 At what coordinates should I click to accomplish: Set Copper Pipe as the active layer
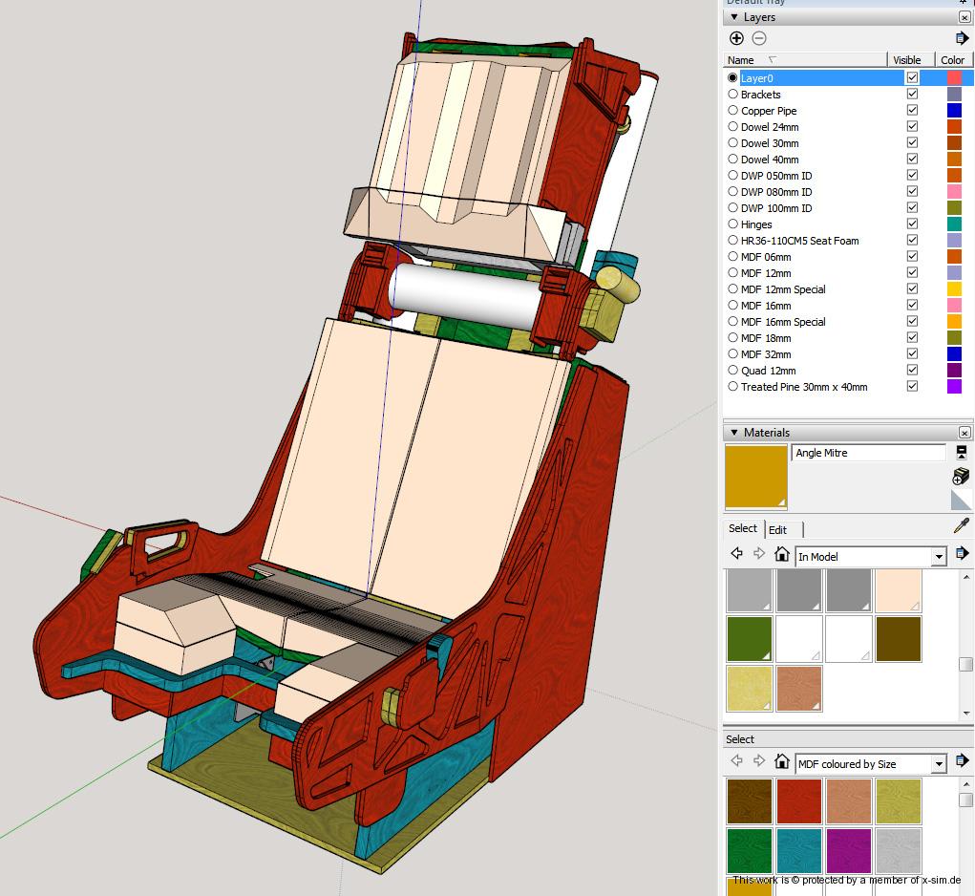click(x=732, y=111)
